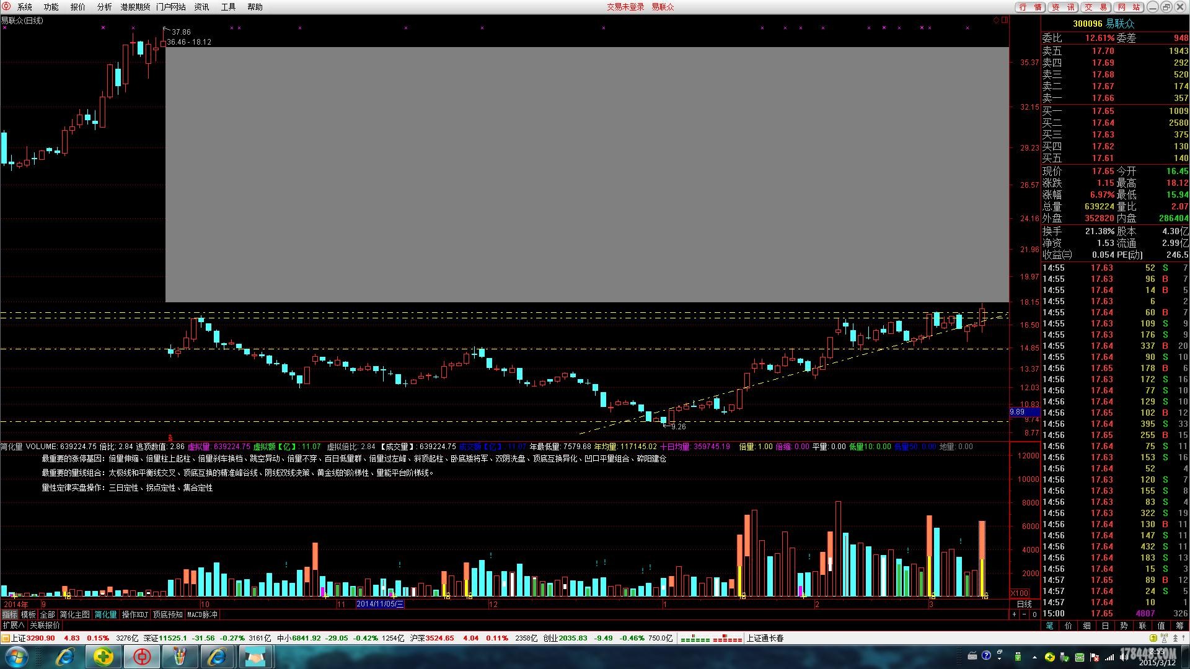Click the 300096 易联众 stock title
The height and width of the screenshot is (669, 1190).
click(x=1104, y=24)
